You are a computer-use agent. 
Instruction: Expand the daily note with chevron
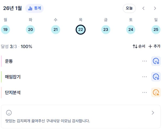click(153, 113)
